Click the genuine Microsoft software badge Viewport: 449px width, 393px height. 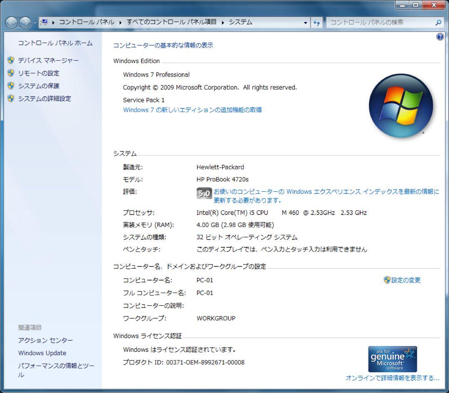pyautogui.click(x=392, y=359)
